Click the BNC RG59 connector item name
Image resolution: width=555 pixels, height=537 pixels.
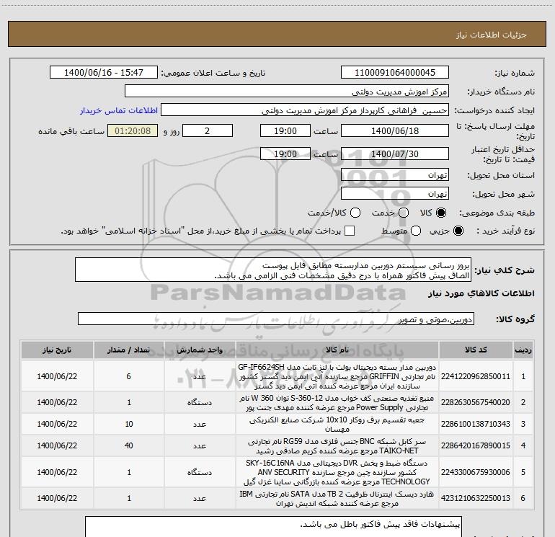pyautogui.click(x=337, y=445)
